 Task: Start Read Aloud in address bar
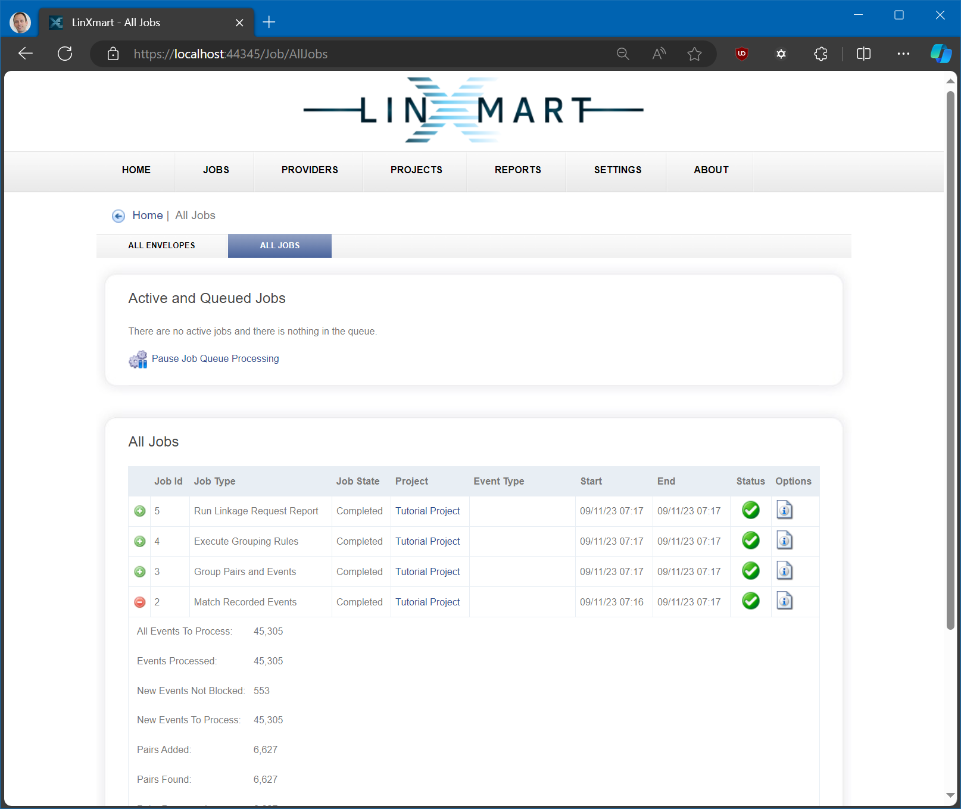[659, 54]
